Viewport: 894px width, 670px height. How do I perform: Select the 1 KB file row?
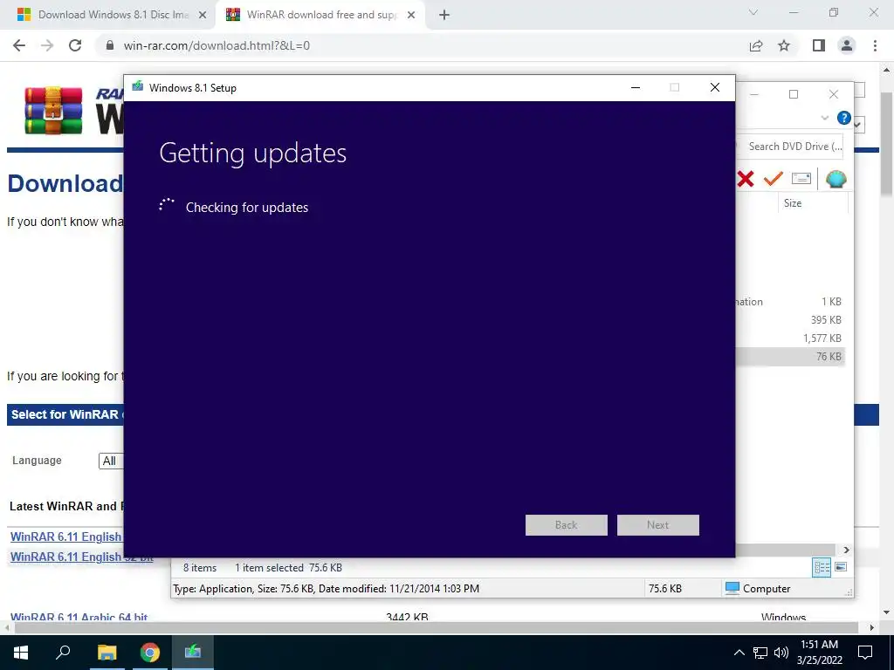click(x=790, y=301)
